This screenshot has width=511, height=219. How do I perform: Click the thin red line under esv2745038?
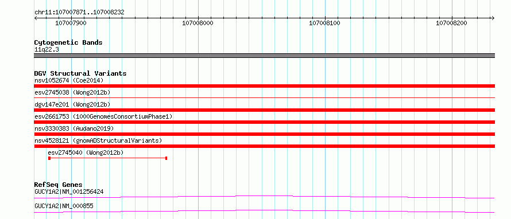[264, 97]
